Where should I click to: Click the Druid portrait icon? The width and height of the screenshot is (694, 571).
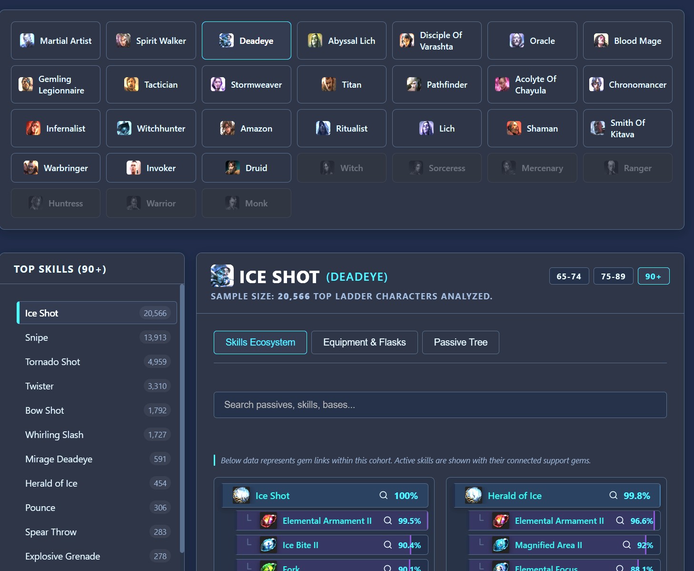(233, 168)
